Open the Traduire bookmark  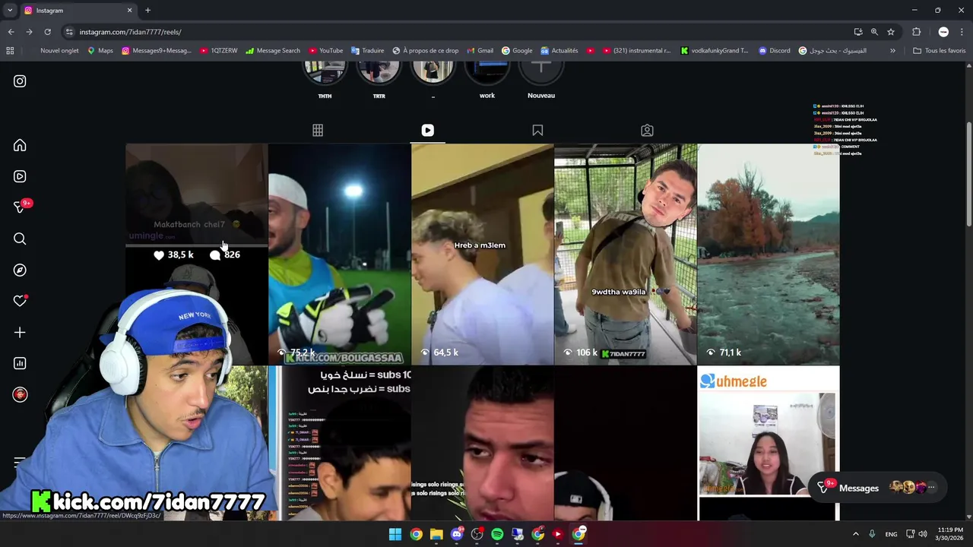pos(368,51)
